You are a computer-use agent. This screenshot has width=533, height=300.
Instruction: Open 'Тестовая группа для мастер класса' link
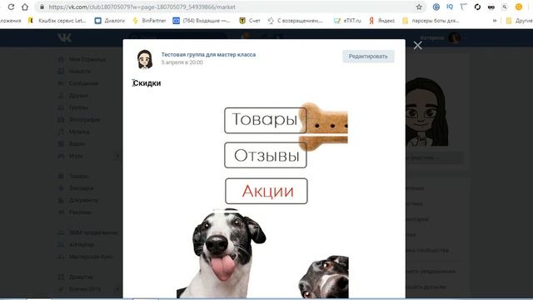click(x=208, y=54)
